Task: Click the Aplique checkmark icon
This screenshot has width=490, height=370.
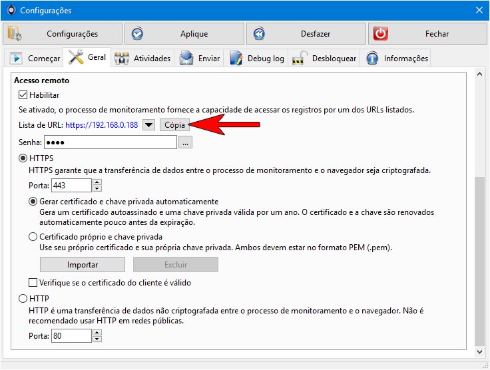Action: (x=137, y=34)
